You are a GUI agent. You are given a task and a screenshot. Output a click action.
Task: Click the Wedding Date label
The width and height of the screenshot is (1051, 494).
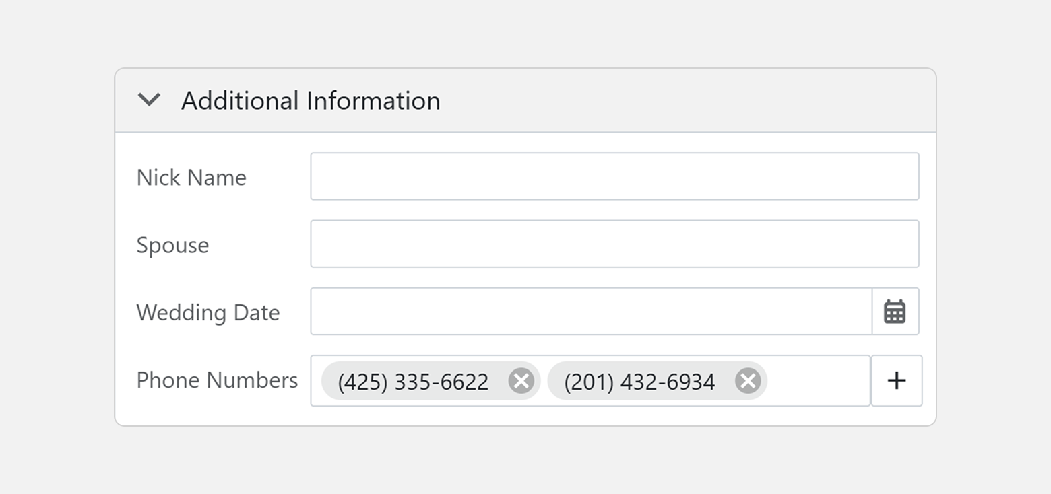(x=208, y=312)
